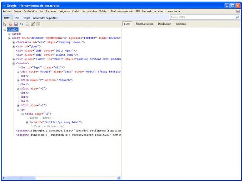243x182 pixels.
Task: Maximize the Herramientas de desarrollo window
Action: [233, 6]
